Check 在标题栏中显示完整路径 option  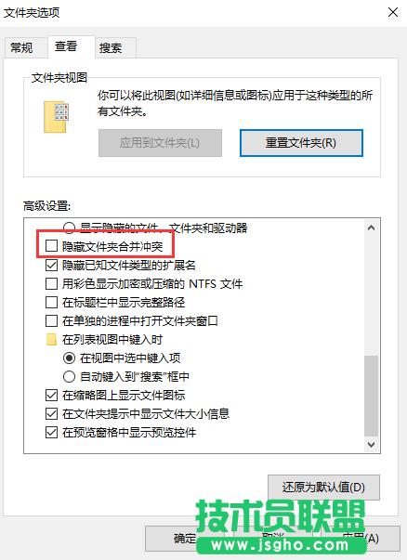pos(51,303)
